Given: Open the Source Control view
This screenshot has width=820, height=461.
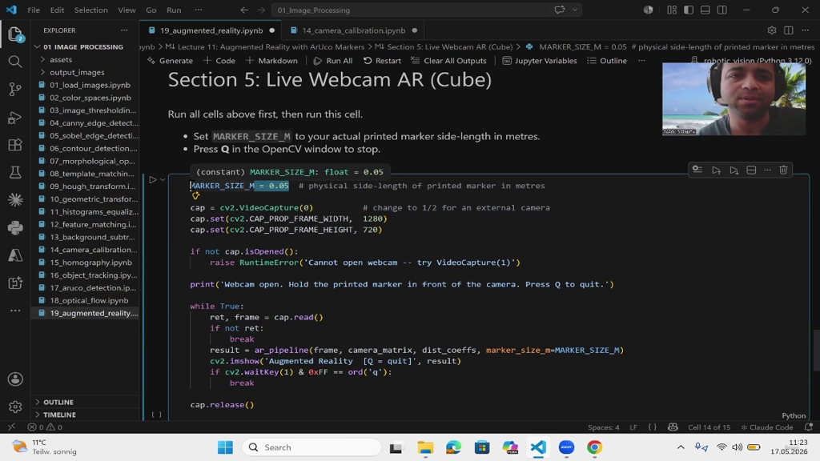Looking at the screenshot, I should (15, 90).
